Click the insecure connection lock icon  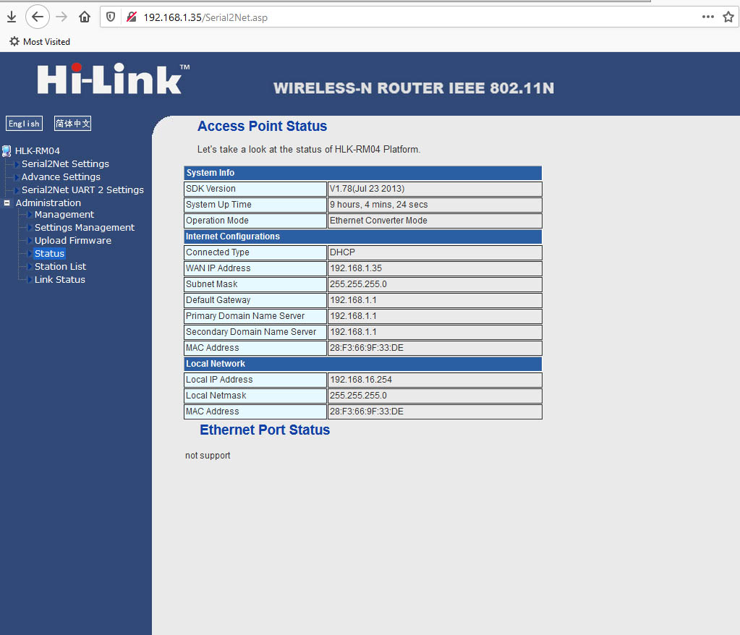pyautogui.click(x=132, y=17)
